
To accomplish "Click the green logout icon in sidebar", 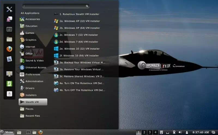I will point(9,84).
